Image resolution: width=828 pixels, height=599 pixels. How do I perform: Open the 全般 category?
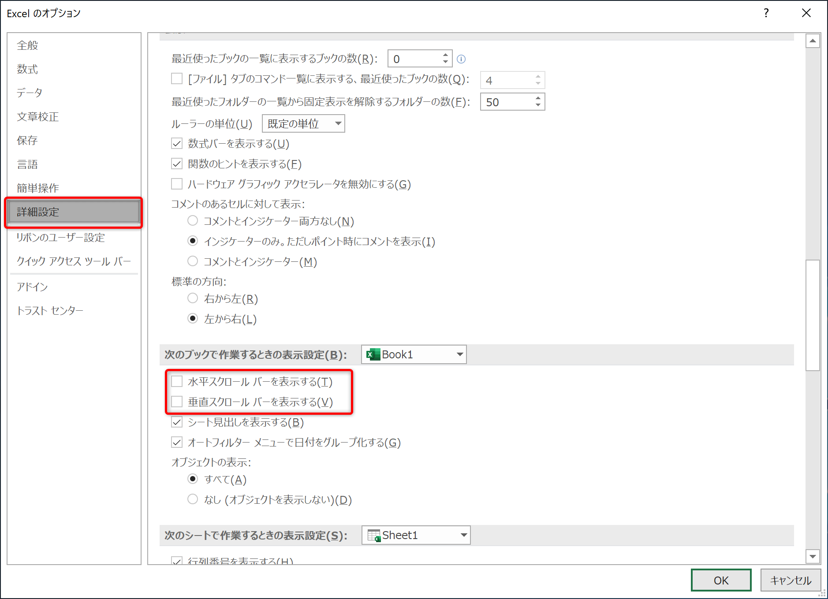74,45
